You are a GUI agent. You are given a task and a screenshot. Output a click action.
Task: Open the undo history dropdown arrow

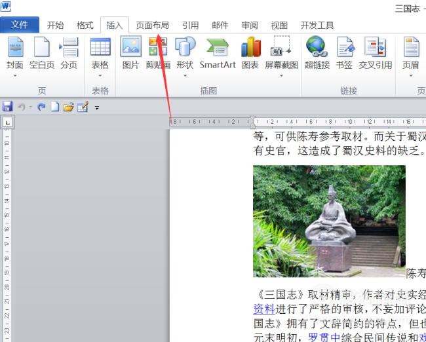coord(30,107)
